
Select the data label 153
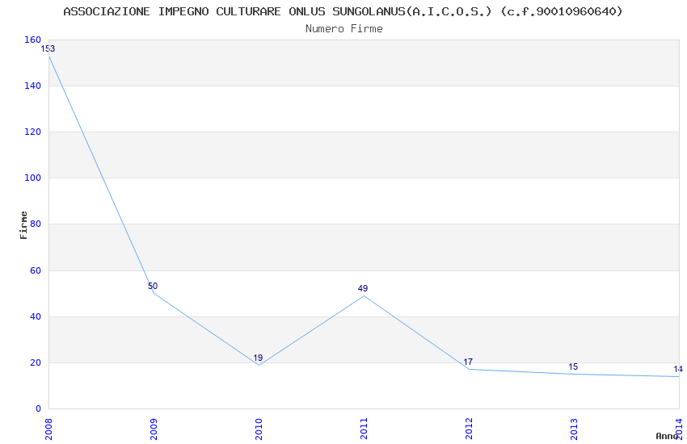(x=48, y=48)
